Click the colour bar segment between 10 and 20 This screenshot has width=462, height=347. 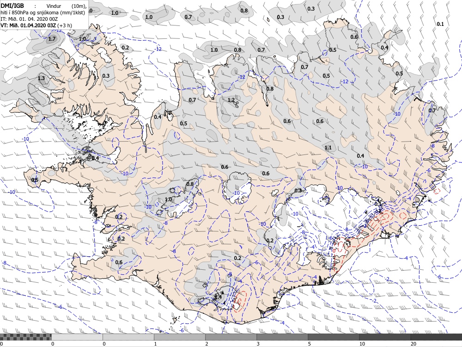coord(384,337)
